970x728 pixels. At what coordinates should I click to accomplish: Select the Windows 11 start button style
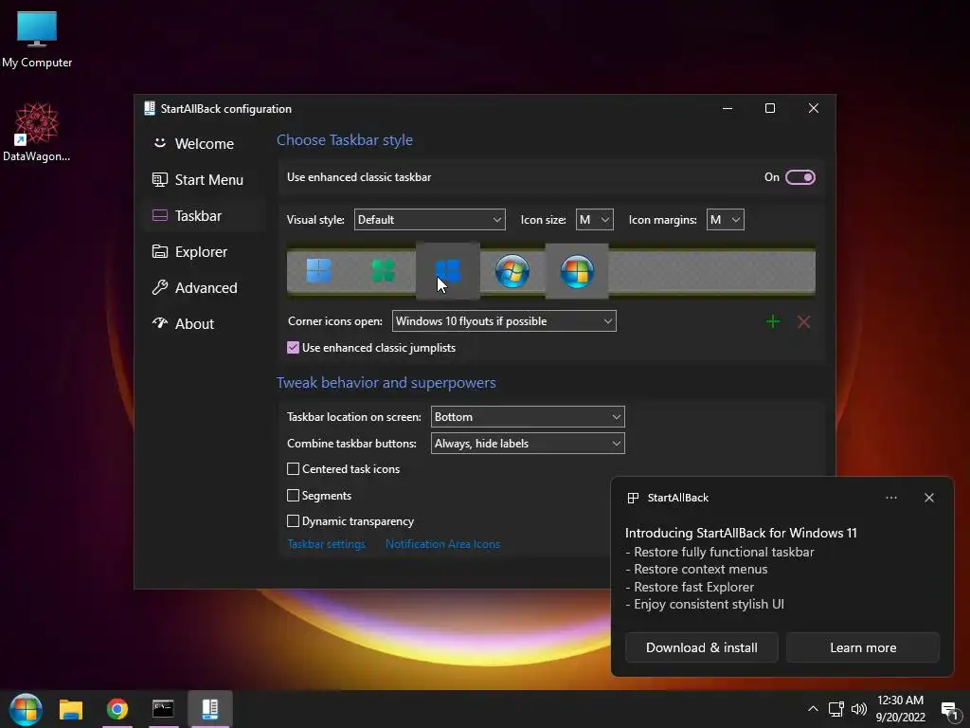319,271
